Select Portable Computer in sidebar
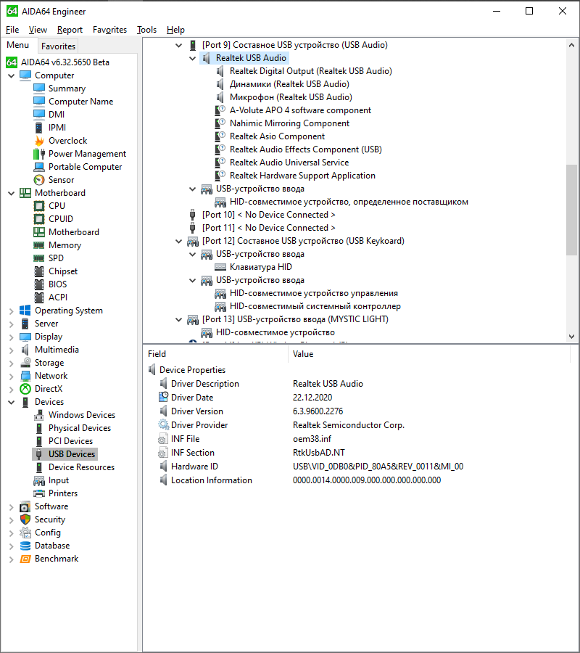The height and width of the screenshot is (653, 580). pos(86,167)
